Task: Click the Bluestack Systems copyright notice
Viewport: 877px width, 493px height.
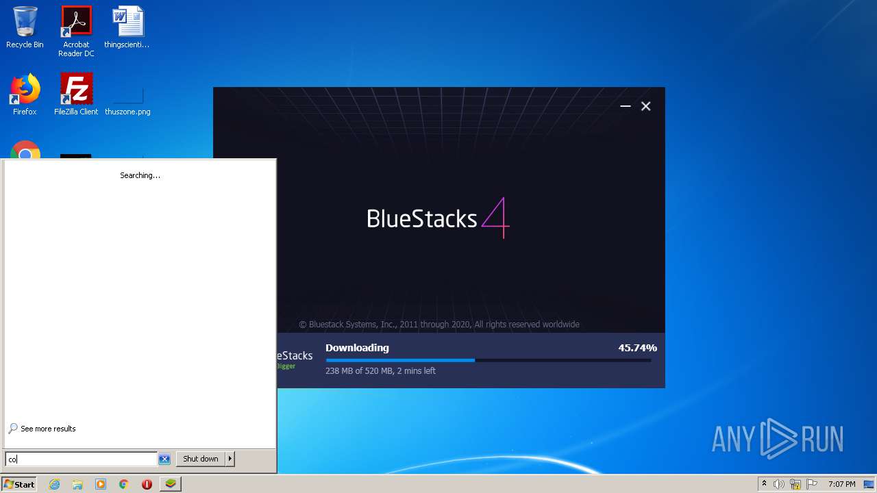Action: pos(439,325)
